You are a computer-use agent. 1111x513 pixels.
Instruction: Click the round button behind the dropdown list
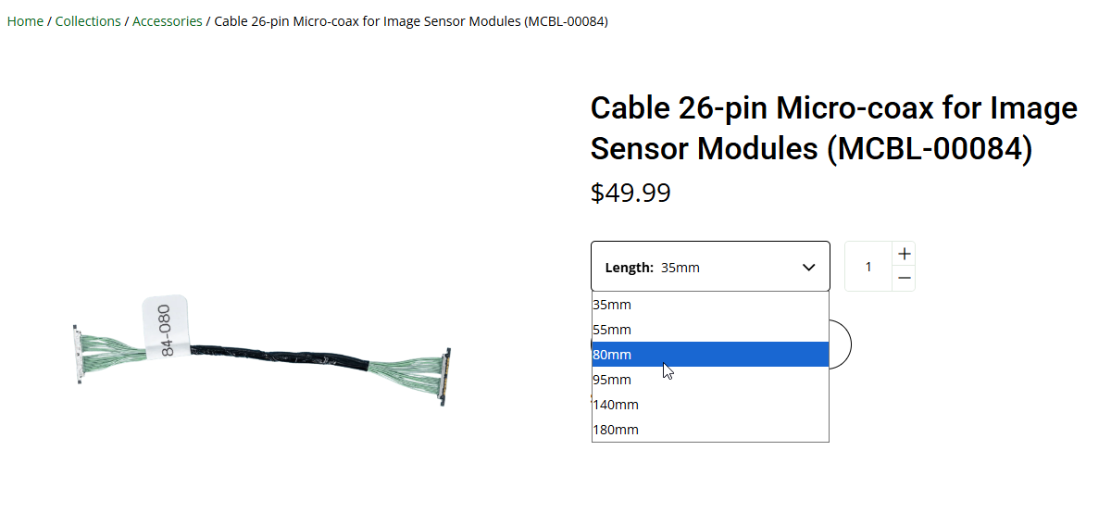click(x=841, y=344)
